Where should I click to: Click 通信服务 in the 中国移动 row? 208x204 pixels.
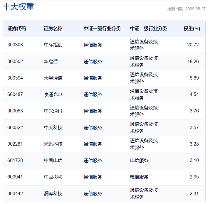pos(93,177)
